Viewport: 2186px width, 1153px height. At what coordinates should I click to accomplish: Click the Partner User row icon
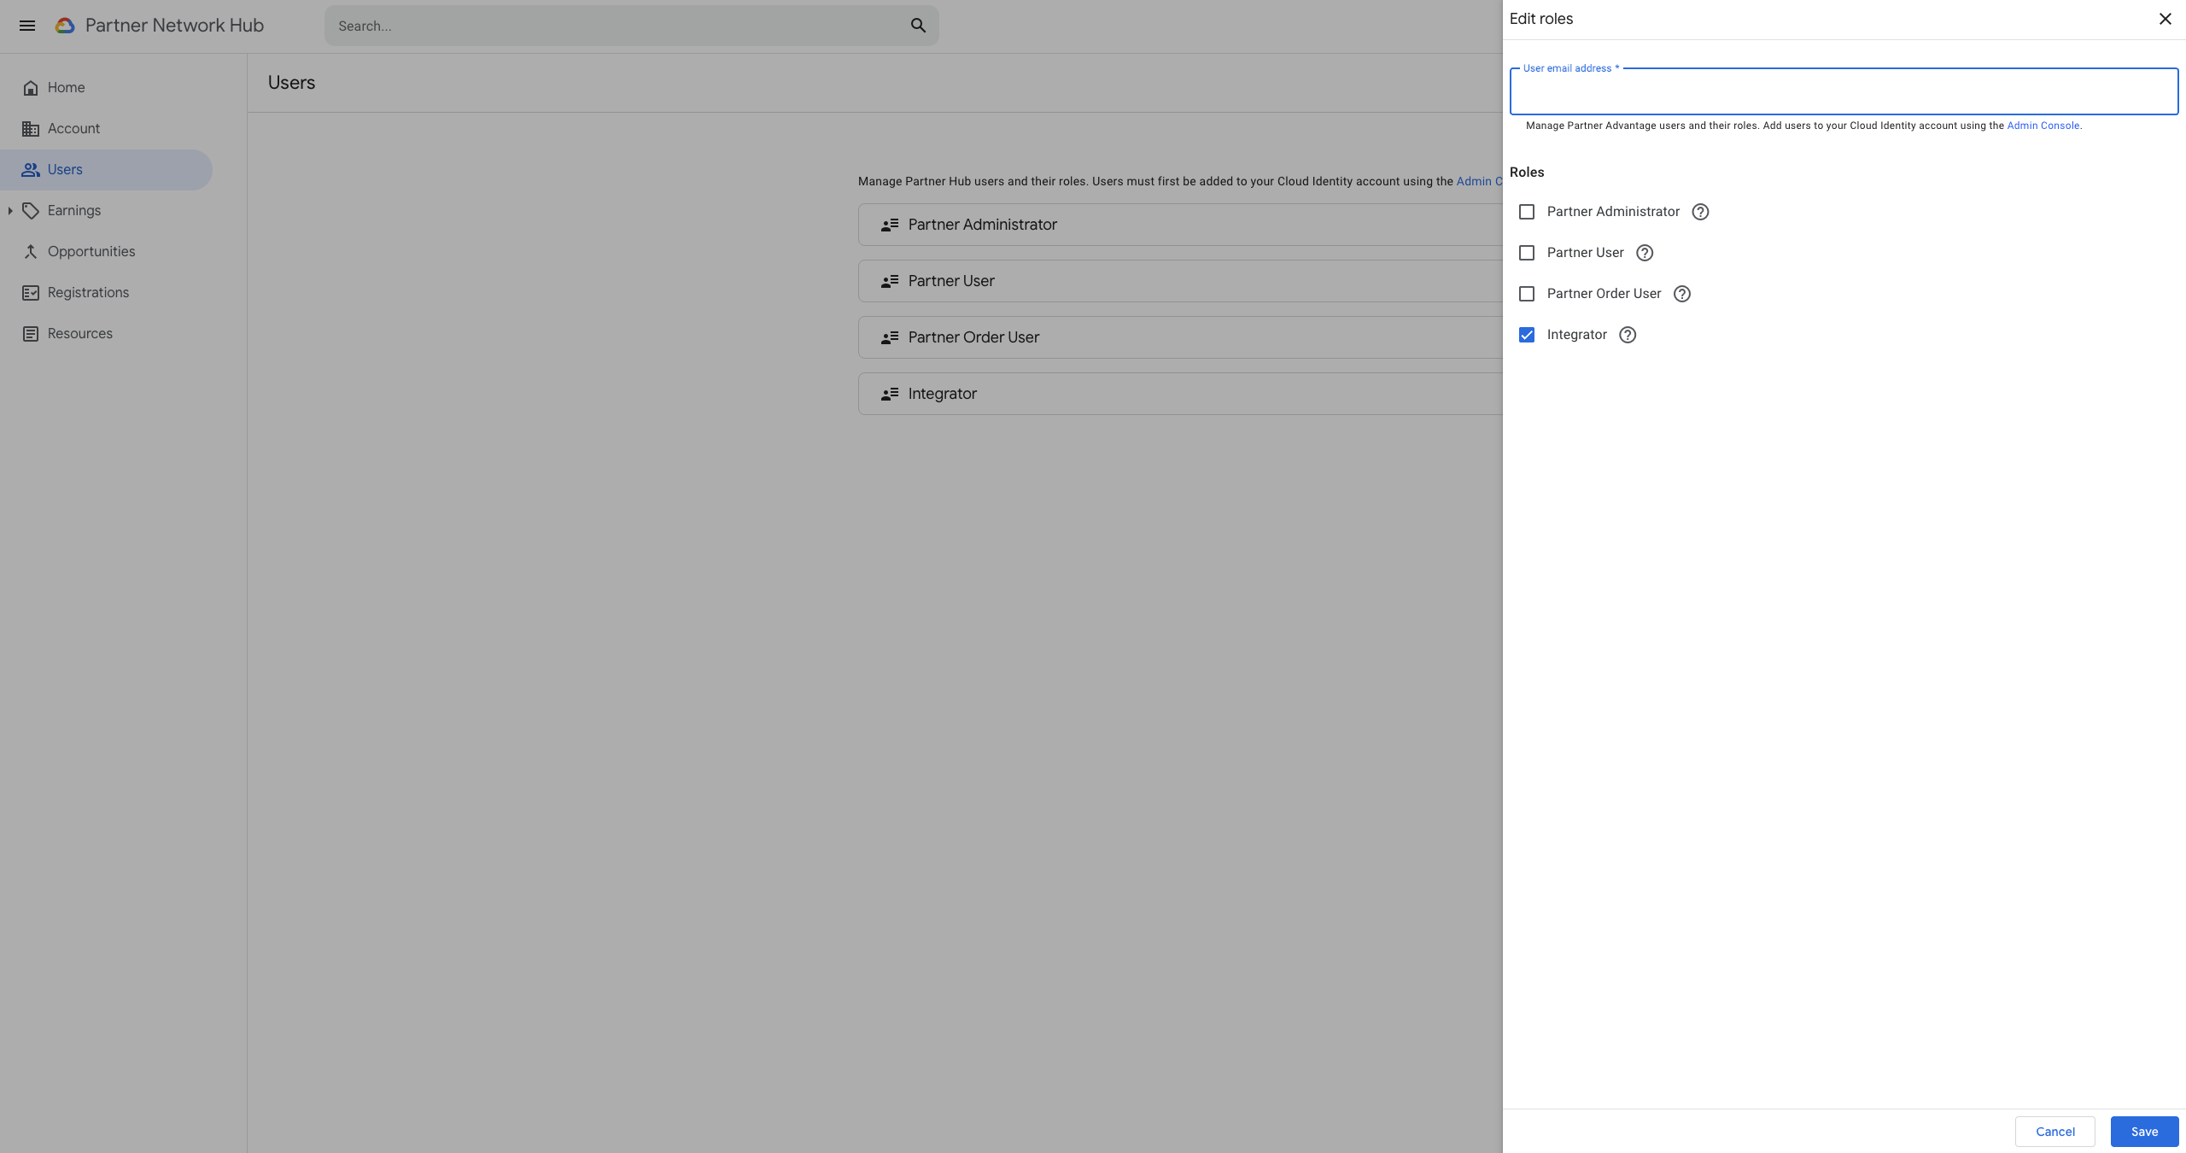tap(890, 281)
